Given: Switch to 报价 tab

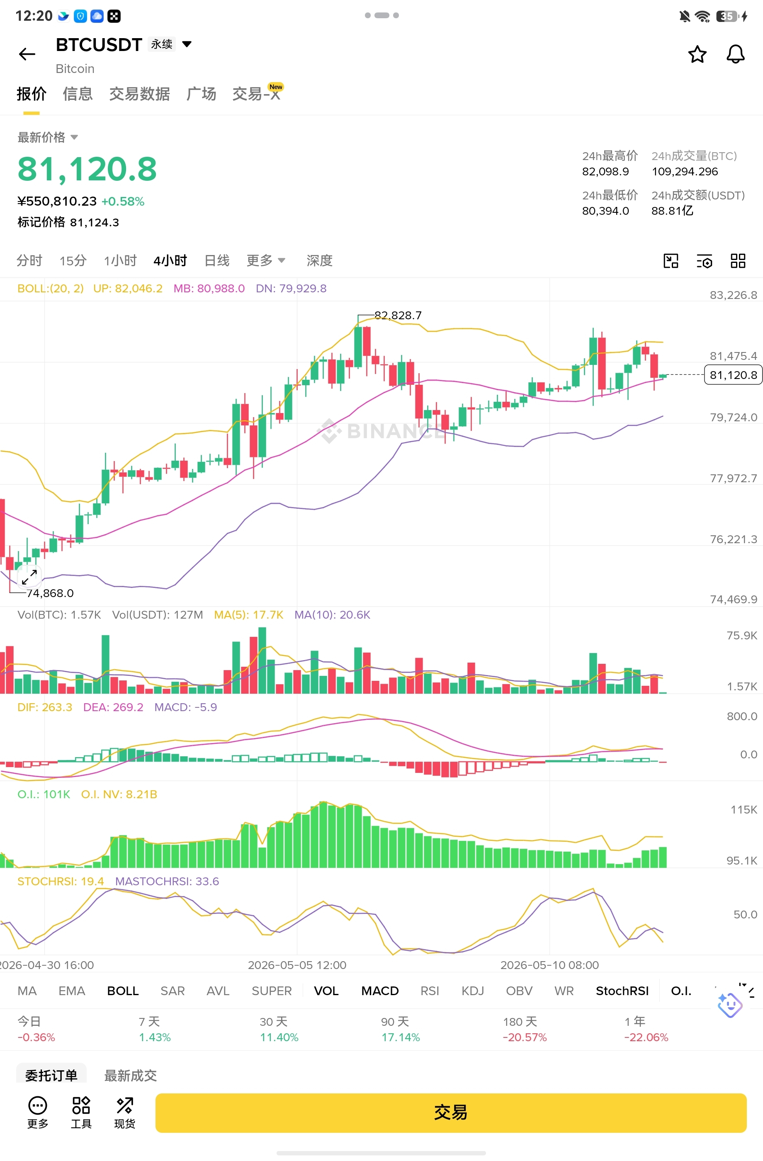Looking at the screenshot, I should point(32,94).
